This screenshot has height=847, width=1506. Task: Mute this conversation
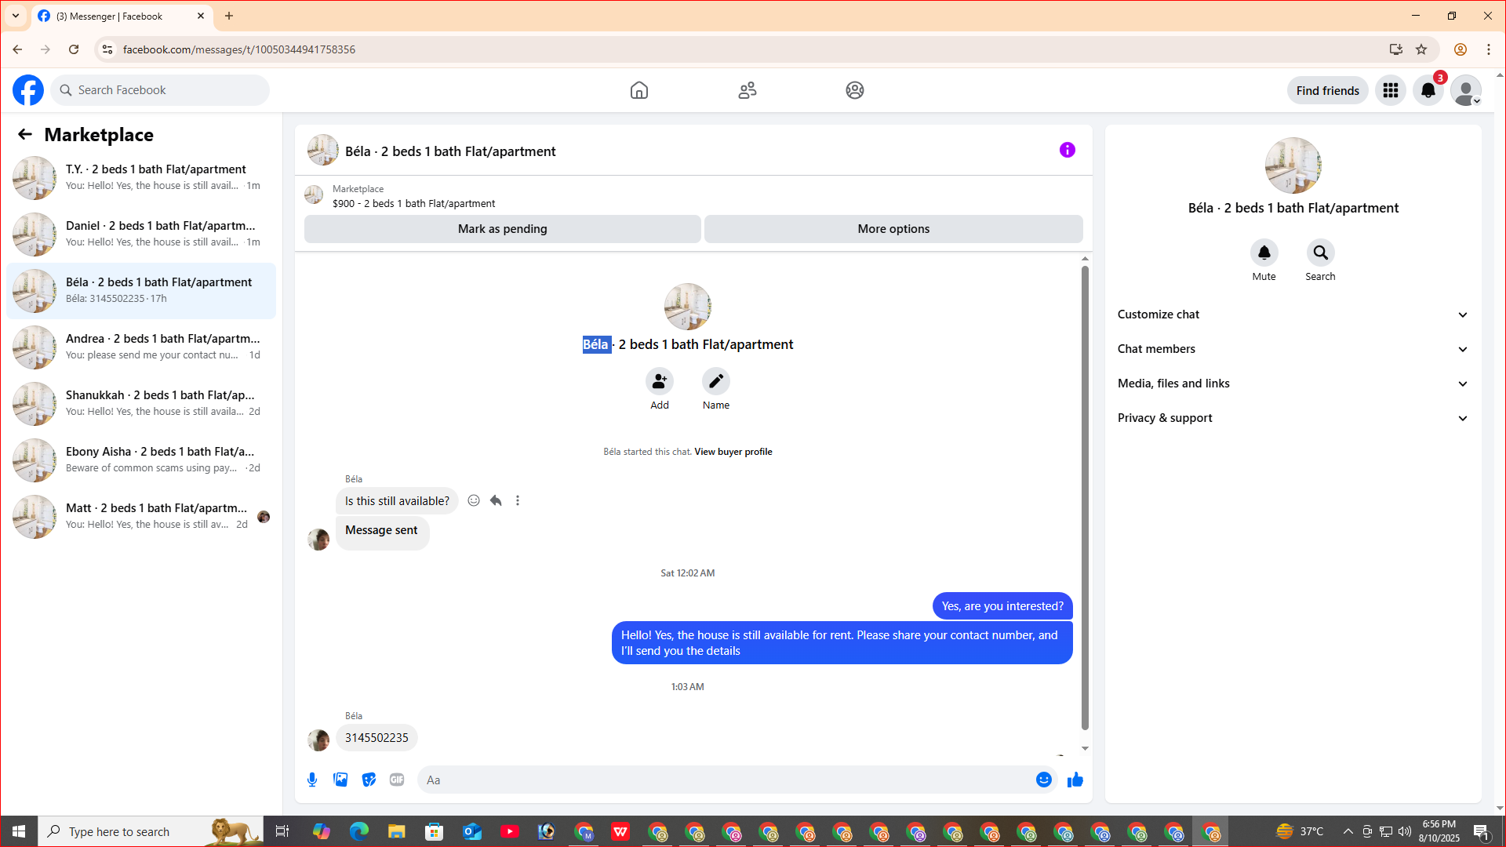(x=1264, y=253)
